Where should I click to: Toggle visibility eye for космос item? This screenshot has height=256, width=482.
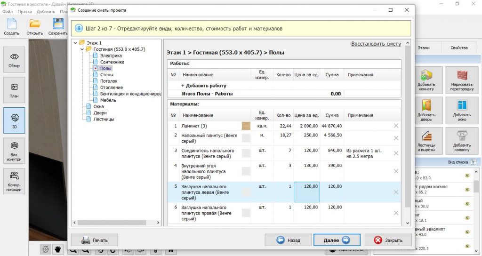click(x=467, y=189)
